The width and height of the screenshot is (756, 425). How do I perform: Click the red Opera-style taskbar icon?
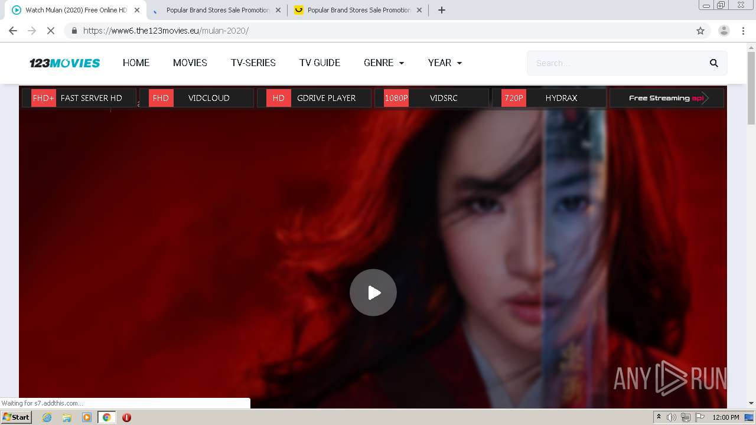click(126, 417)
